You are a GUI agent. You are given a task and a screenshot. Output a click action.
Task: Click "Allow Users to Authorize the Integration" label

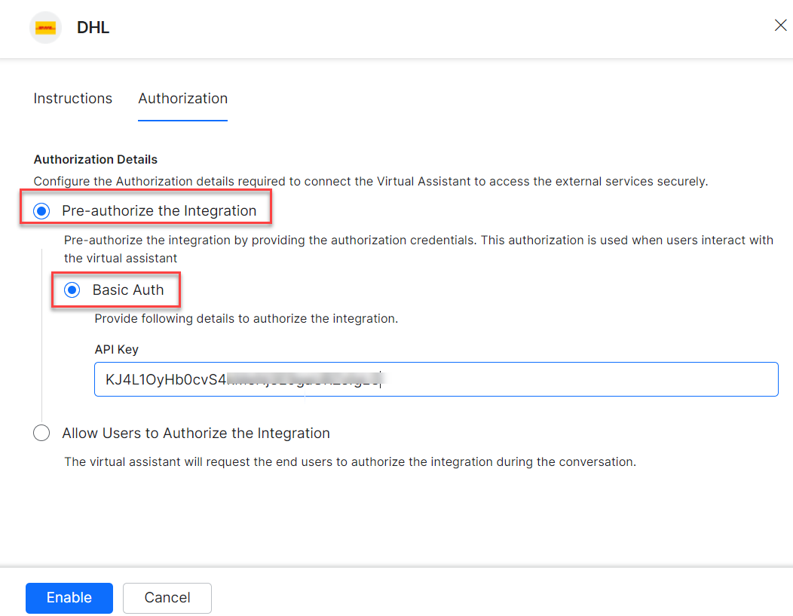[196, 434]
